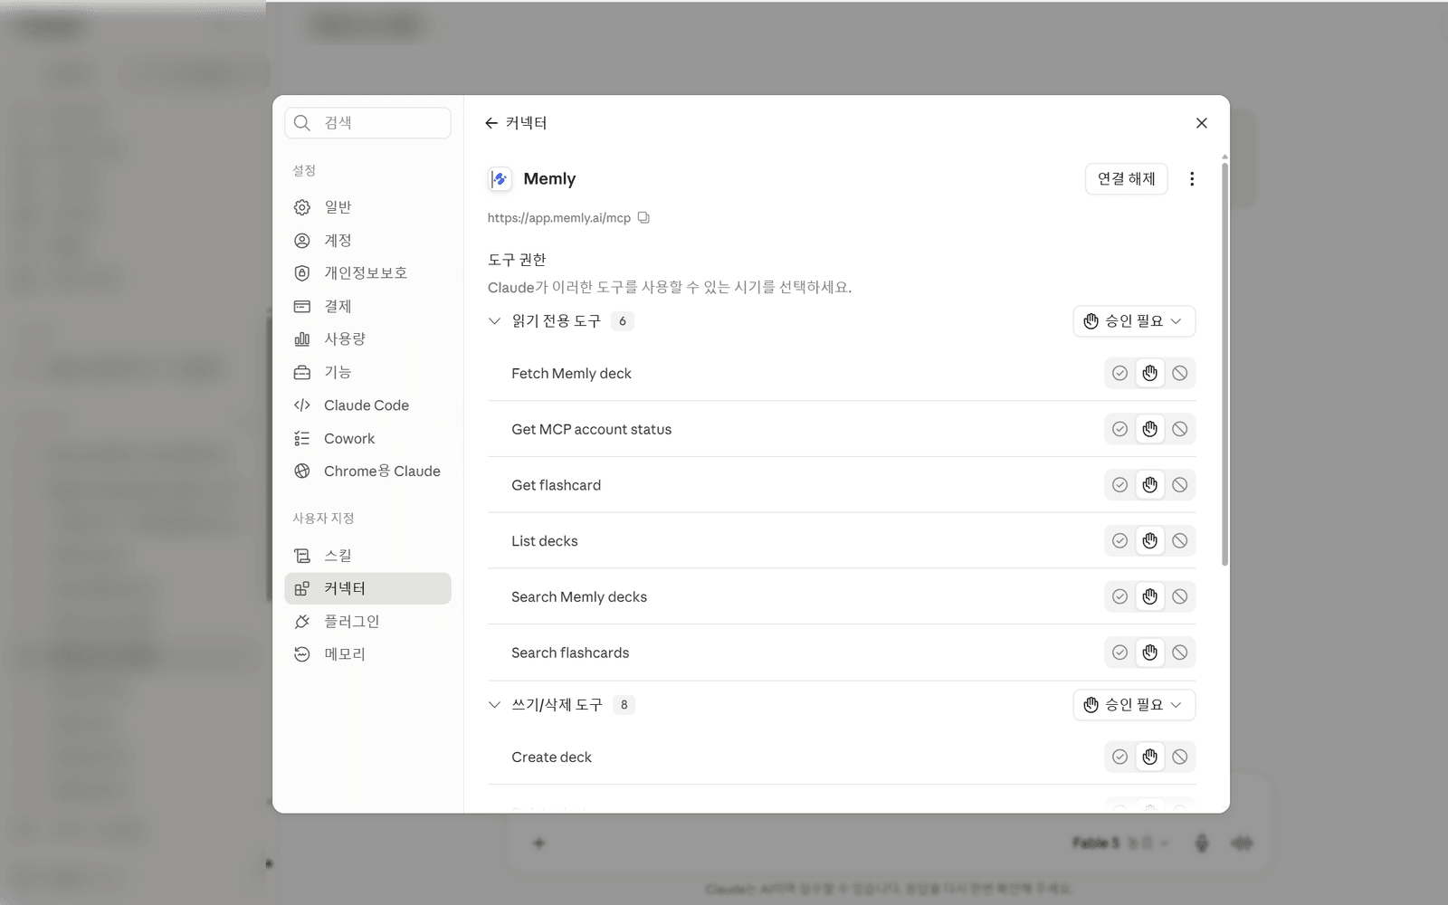Block the Get flashcard tool

pyautogui.click(x=1180, y=485)
